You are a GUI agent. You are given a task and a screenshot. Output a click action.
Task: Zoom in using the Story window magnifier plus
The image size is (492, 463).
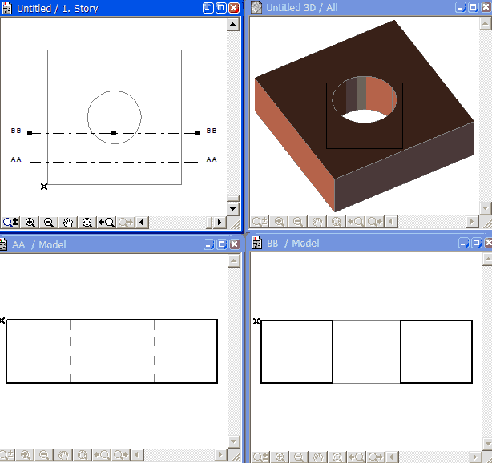point(30,223)
